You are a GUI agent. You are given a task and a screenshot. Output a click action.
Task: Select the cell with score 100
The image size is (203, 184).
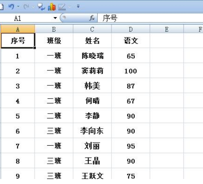131,71
